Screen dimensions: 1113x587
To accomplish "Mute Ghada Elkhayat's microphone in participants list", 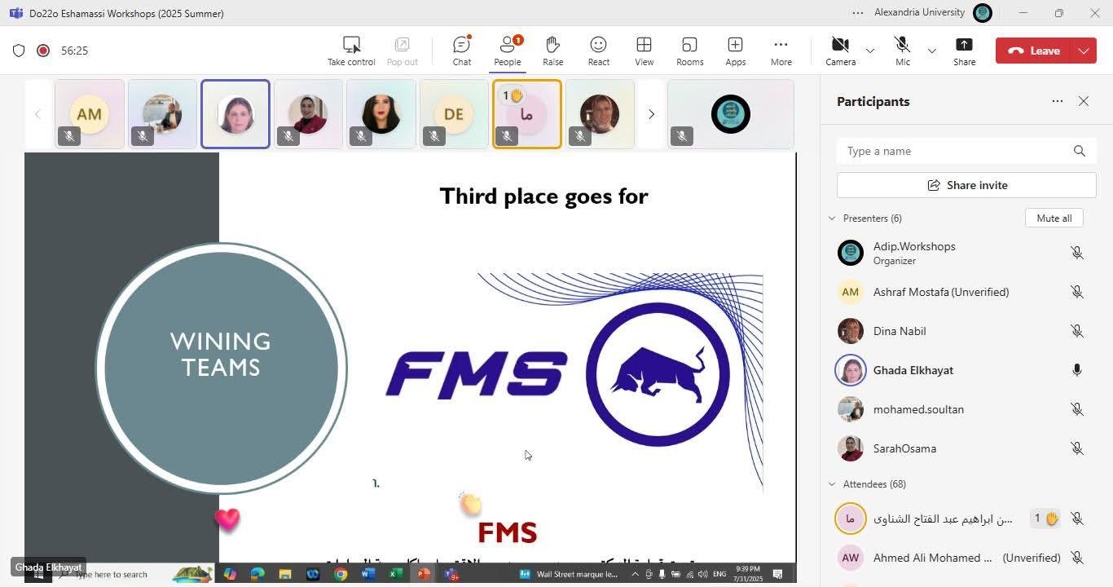I will click(x=1076, y=370).
